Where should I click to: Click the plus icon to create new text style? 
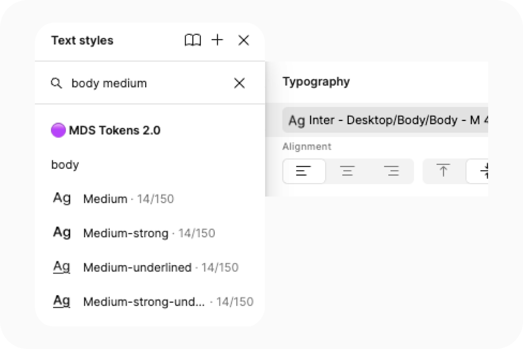click(x=217, y=40)
